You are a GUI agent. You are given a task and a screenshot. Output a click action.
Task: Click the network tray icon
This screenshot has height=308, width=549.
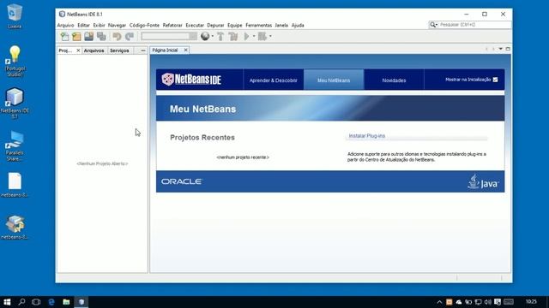(x=478, y=302)
